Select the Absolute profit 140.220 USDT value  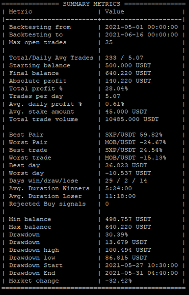point(128,81)
